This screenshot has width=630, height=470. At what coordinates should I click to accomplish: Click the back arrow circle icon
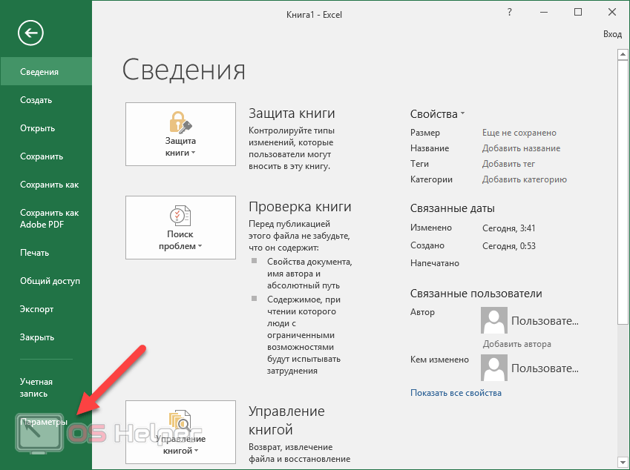[31, 33]
